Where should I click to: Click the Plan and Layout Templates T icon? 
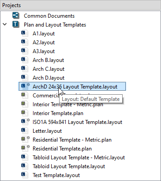[x=16, y=24]
